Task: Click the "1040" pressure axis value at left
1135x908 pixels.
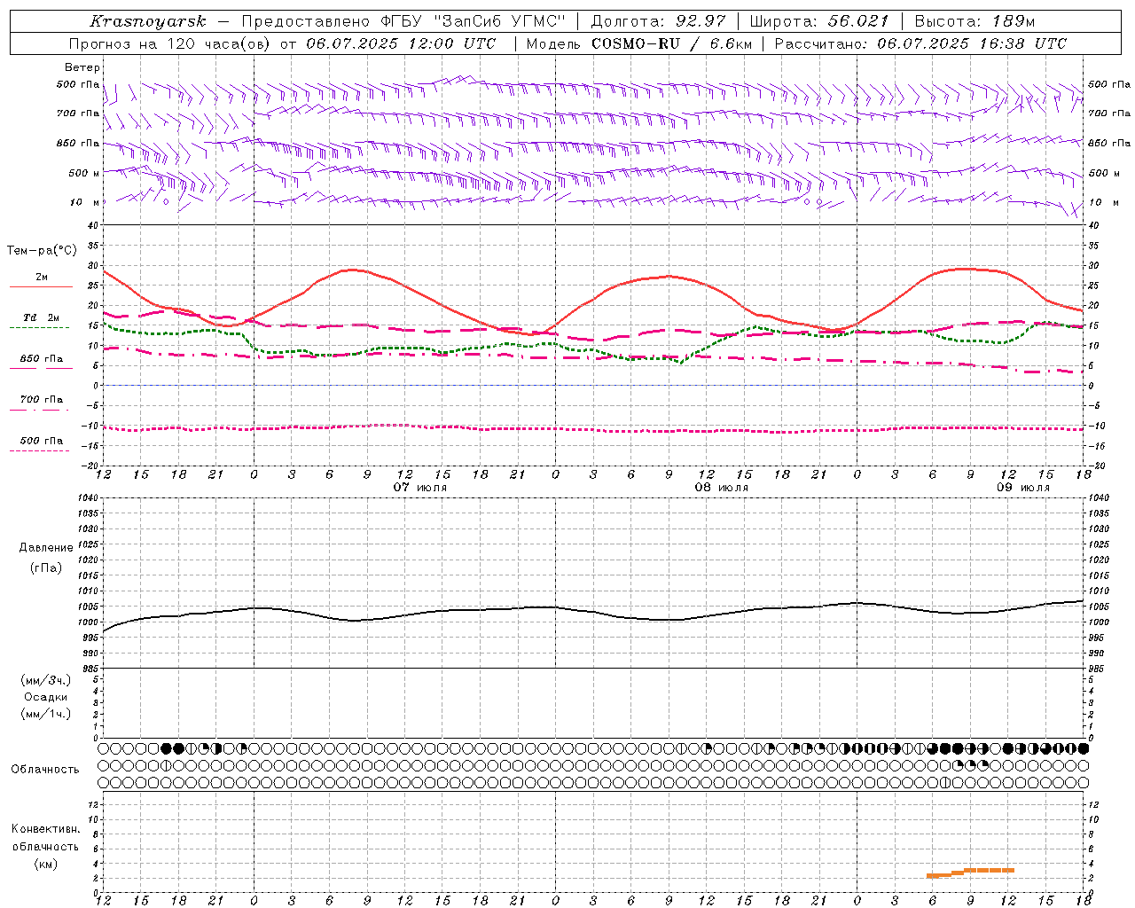Action: click(87, 497)
